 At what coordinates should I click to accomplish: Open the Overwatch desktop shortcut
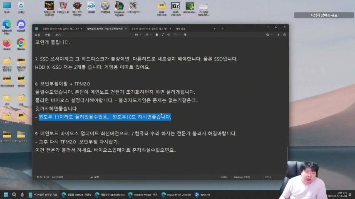pyautogui.click(x=105, y=7)
